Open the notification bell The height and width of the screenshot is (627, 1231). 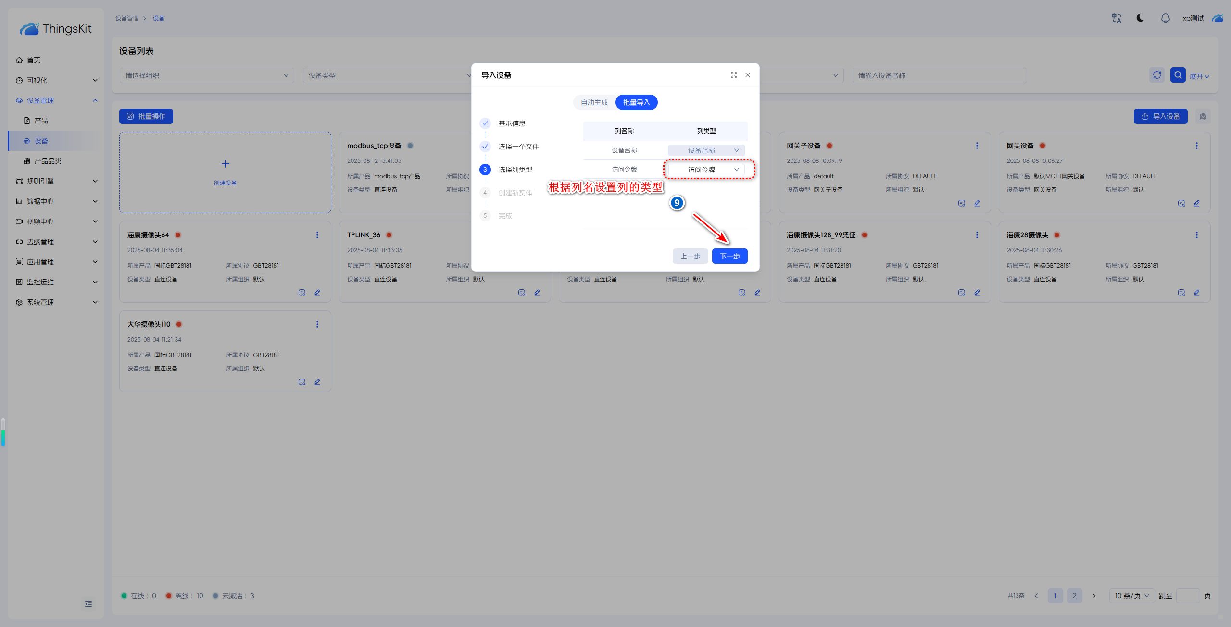pos(1165,18)
